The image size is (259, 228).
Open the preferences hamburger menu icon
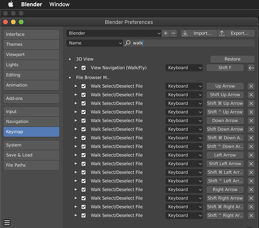(7, 223)
